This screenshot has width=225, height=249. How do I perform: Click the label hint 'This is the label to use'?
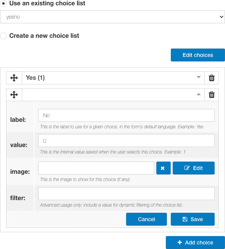click(x=121, y=127)
